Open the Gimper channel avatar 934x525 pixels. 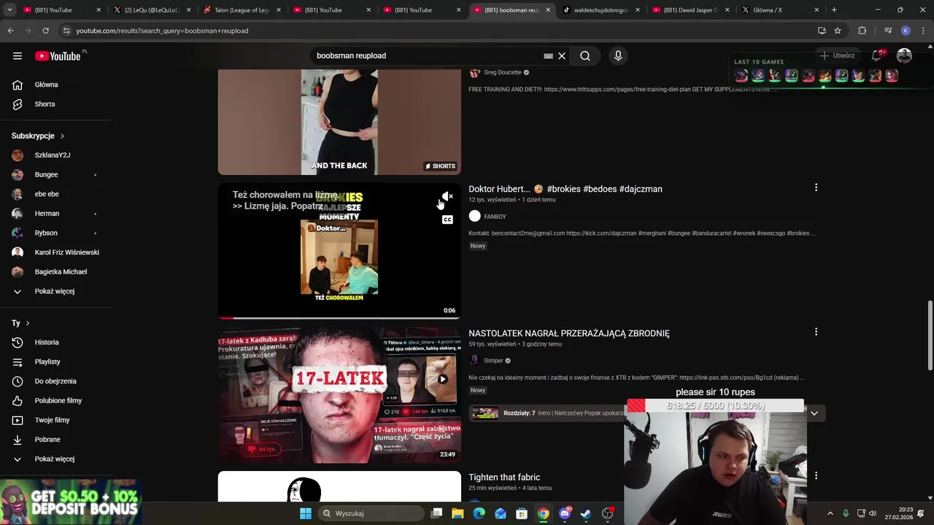(475, 361)
